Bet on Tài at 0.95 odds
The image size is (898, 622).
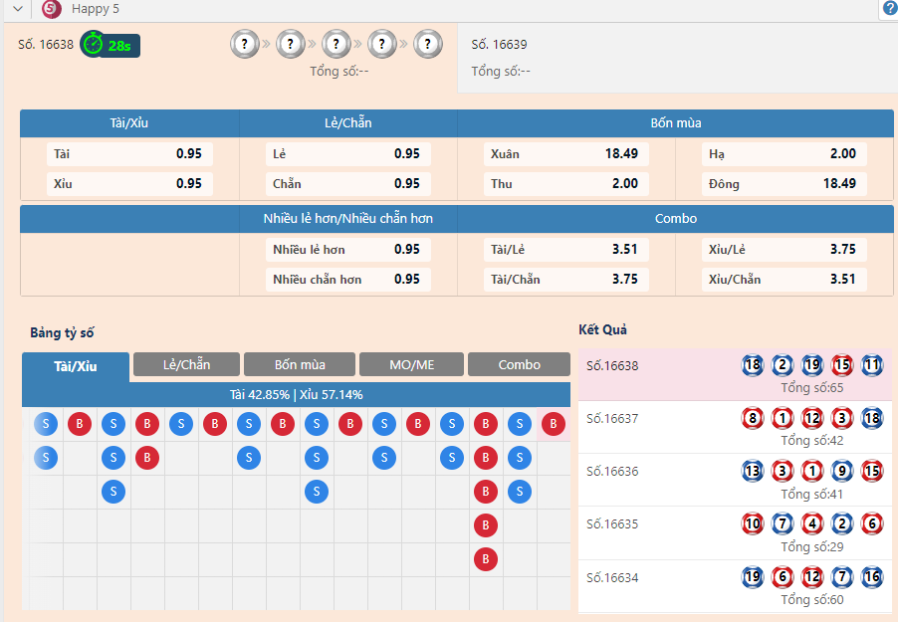pyautogui.click(x=129, y=154)
